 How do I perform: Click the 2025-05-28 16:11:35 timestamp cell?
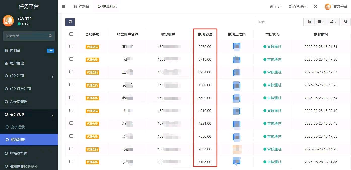tap(321, 162)
